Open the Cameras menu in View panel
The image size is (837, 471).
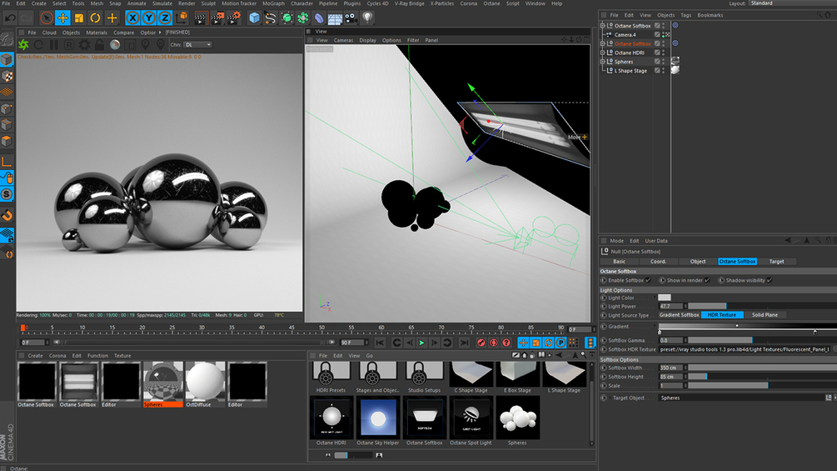343,40
